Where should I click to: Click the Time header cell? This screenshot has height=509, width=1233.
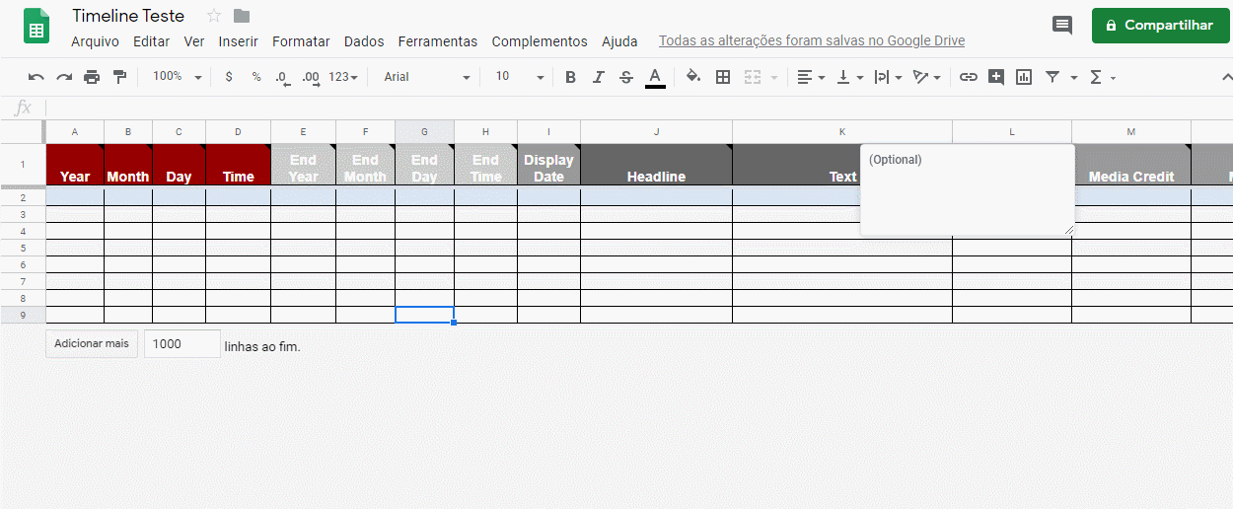tap(238, 165)
